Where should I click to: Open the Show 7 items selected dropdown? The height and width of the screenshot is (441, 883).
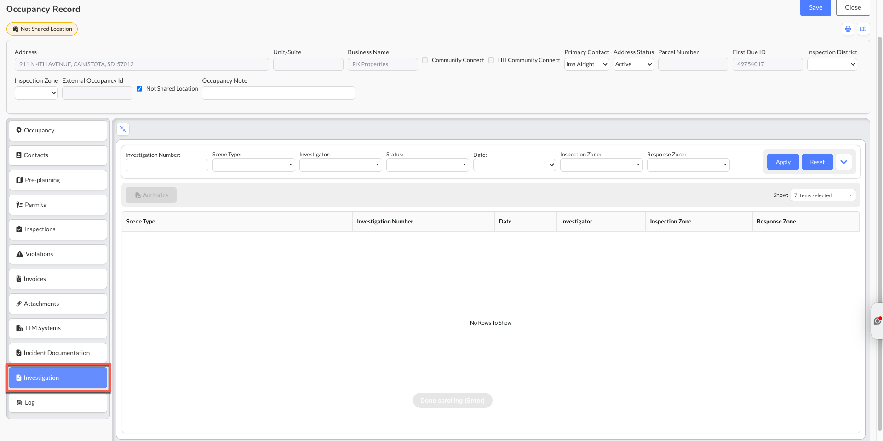pos(823,195)
